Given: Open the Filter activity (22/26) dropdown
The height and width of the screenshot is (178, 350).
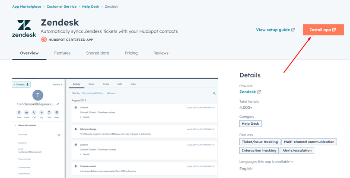Looking at the screenshot, I should tap(92, 93).
